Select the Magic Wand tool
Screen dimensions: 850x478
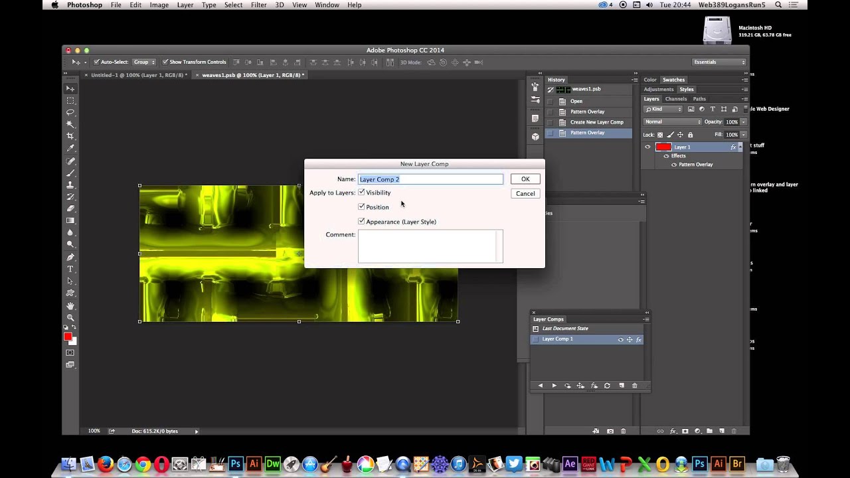[x=70, y=124]
